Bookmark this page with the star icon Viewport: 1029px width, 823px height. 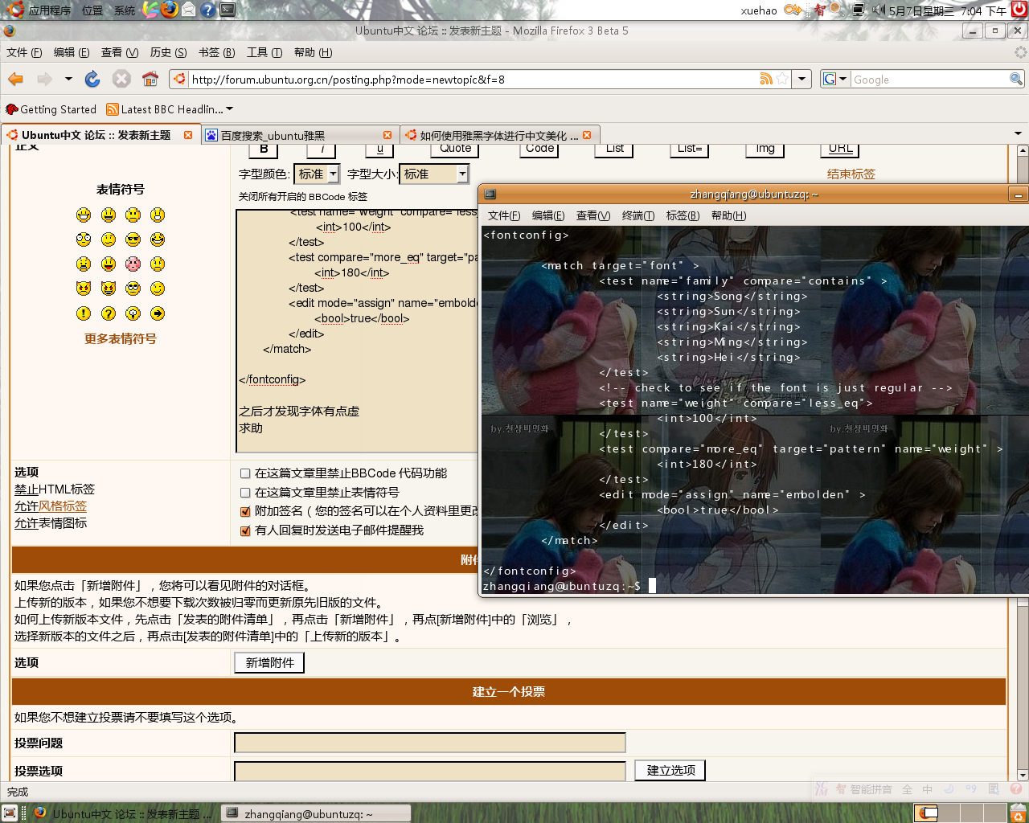coord(782,79)
